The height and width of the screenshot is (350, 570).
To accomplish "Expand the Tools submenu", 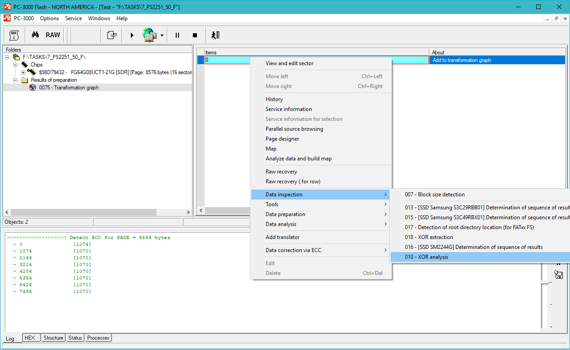I will 321,204.
